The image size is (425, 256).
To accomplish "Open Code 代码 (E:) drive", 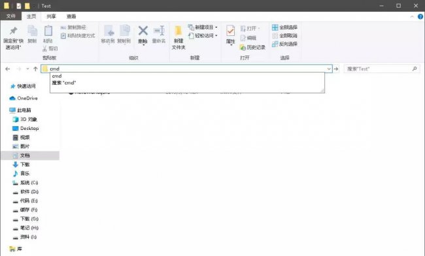I will (x=25, y=200).
